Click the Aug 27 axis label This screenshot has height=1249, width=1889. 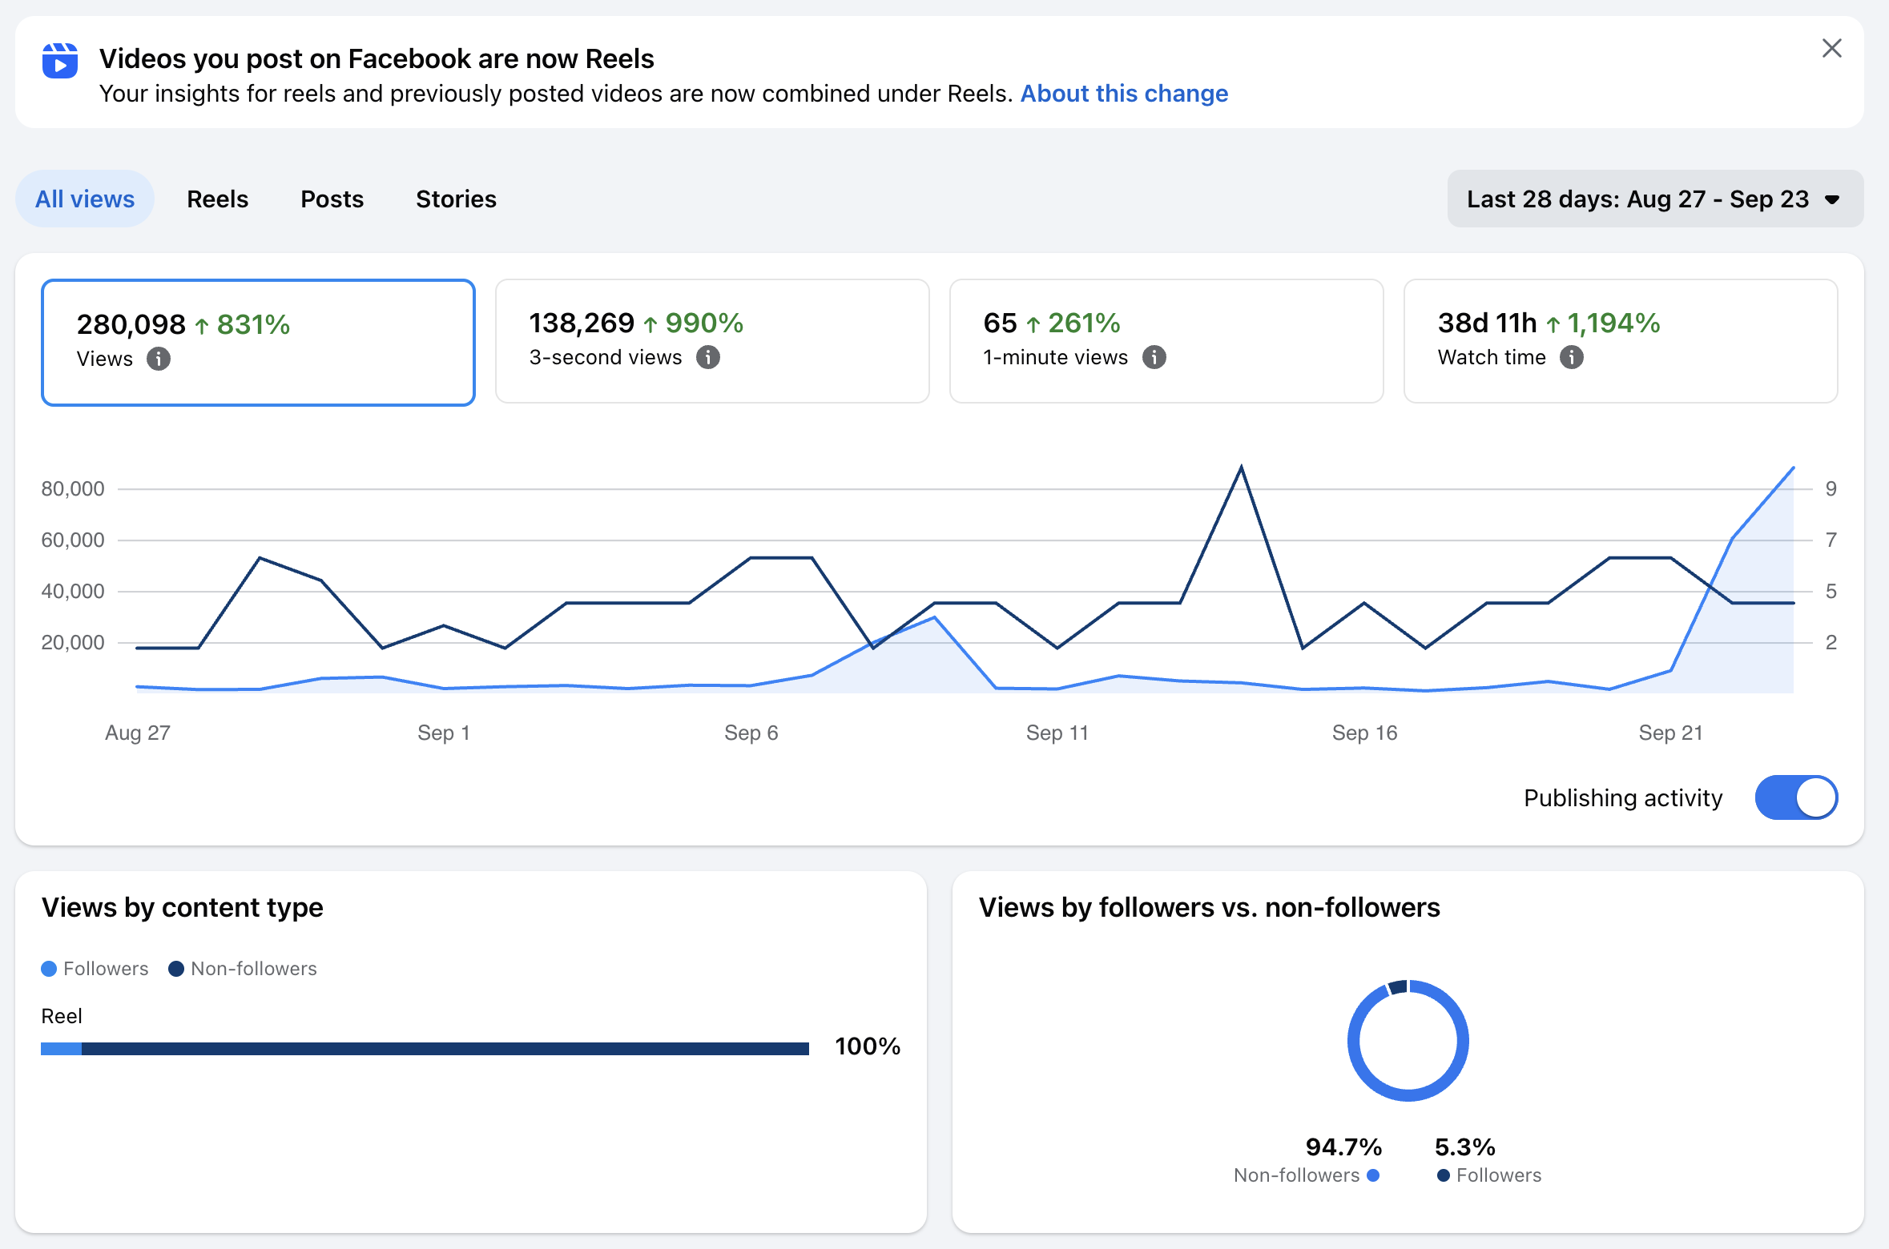[138, 733]
